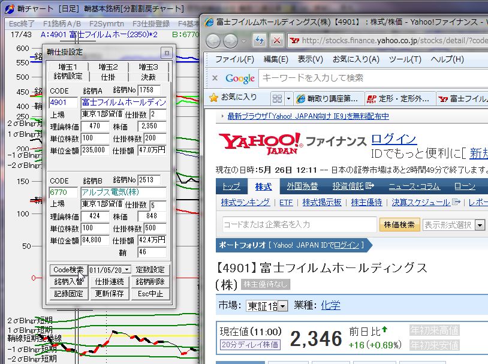Open the 編集(E) menu

pyautogui.click(x=276, y=59)
